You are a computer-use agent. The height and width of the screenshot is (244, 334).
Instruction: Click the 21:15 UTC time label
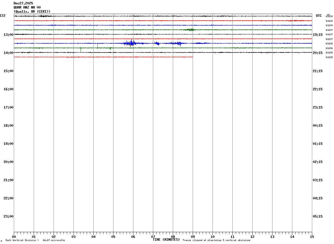click(x=318, y=71)
